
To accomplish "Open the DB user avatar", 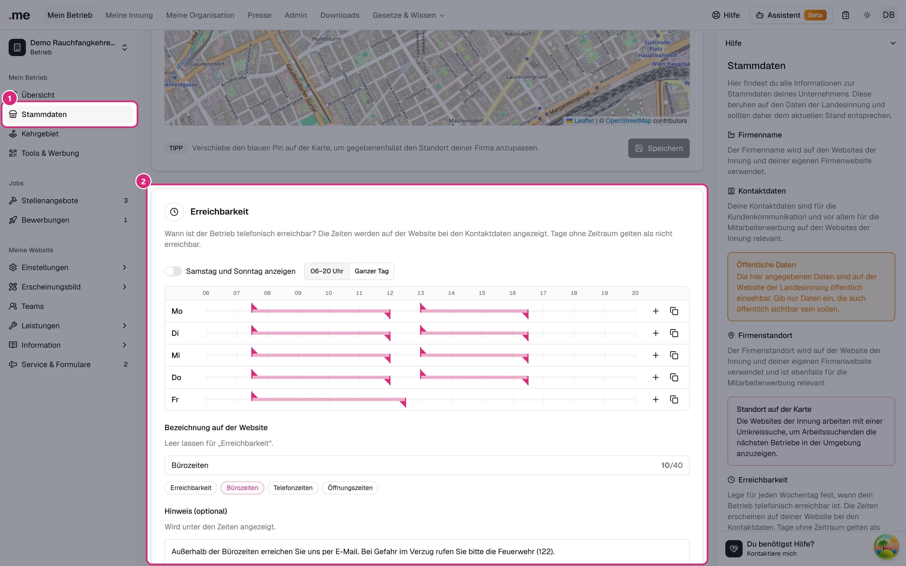I will (x=888, y=15).
